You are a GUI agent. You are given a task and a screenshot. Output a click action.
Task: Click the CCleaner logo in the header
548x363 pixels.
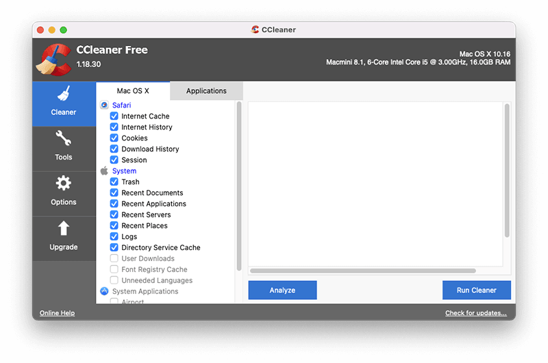point(54,60)
